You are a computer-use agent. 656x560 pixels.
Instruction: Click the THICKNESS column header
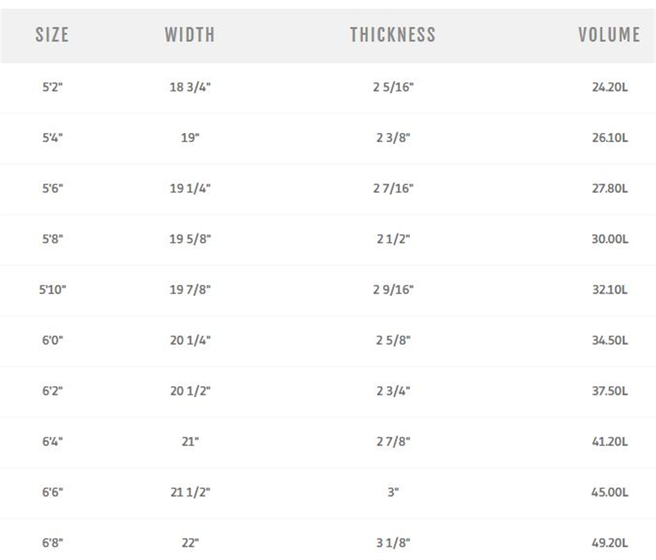(393, 34)
